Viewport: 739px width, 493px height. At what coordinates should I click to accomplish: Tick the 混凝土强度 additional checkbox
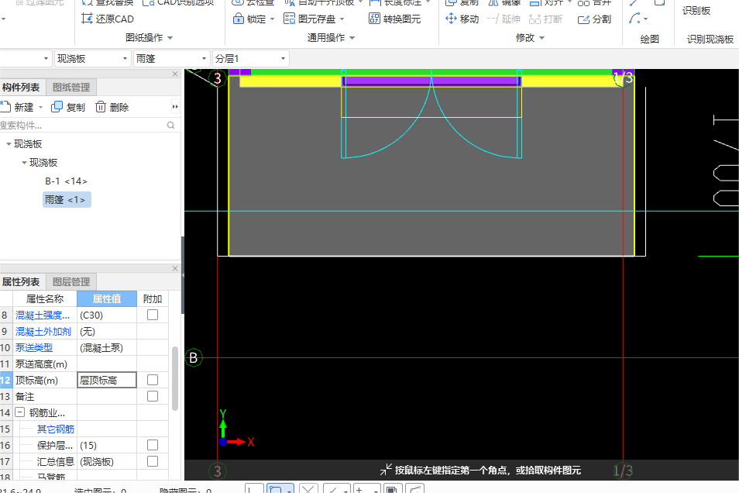[153, 315]
